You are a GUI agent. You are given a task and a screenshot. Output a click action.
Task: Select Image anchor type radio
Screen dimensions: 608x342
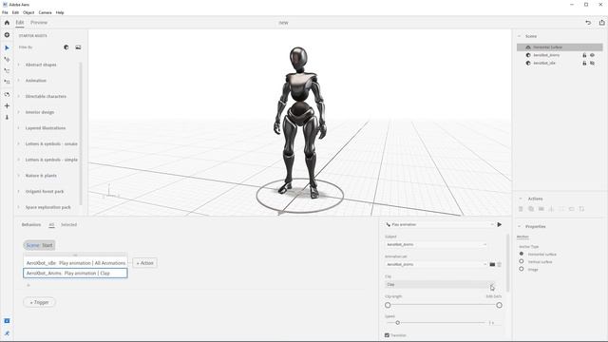pyautogui.click(x=522, y=269)
